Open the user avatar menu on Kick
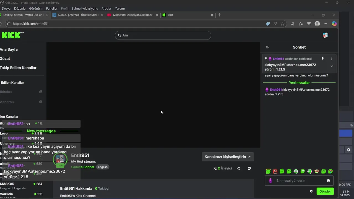The image size is (354, 199). 326,35
